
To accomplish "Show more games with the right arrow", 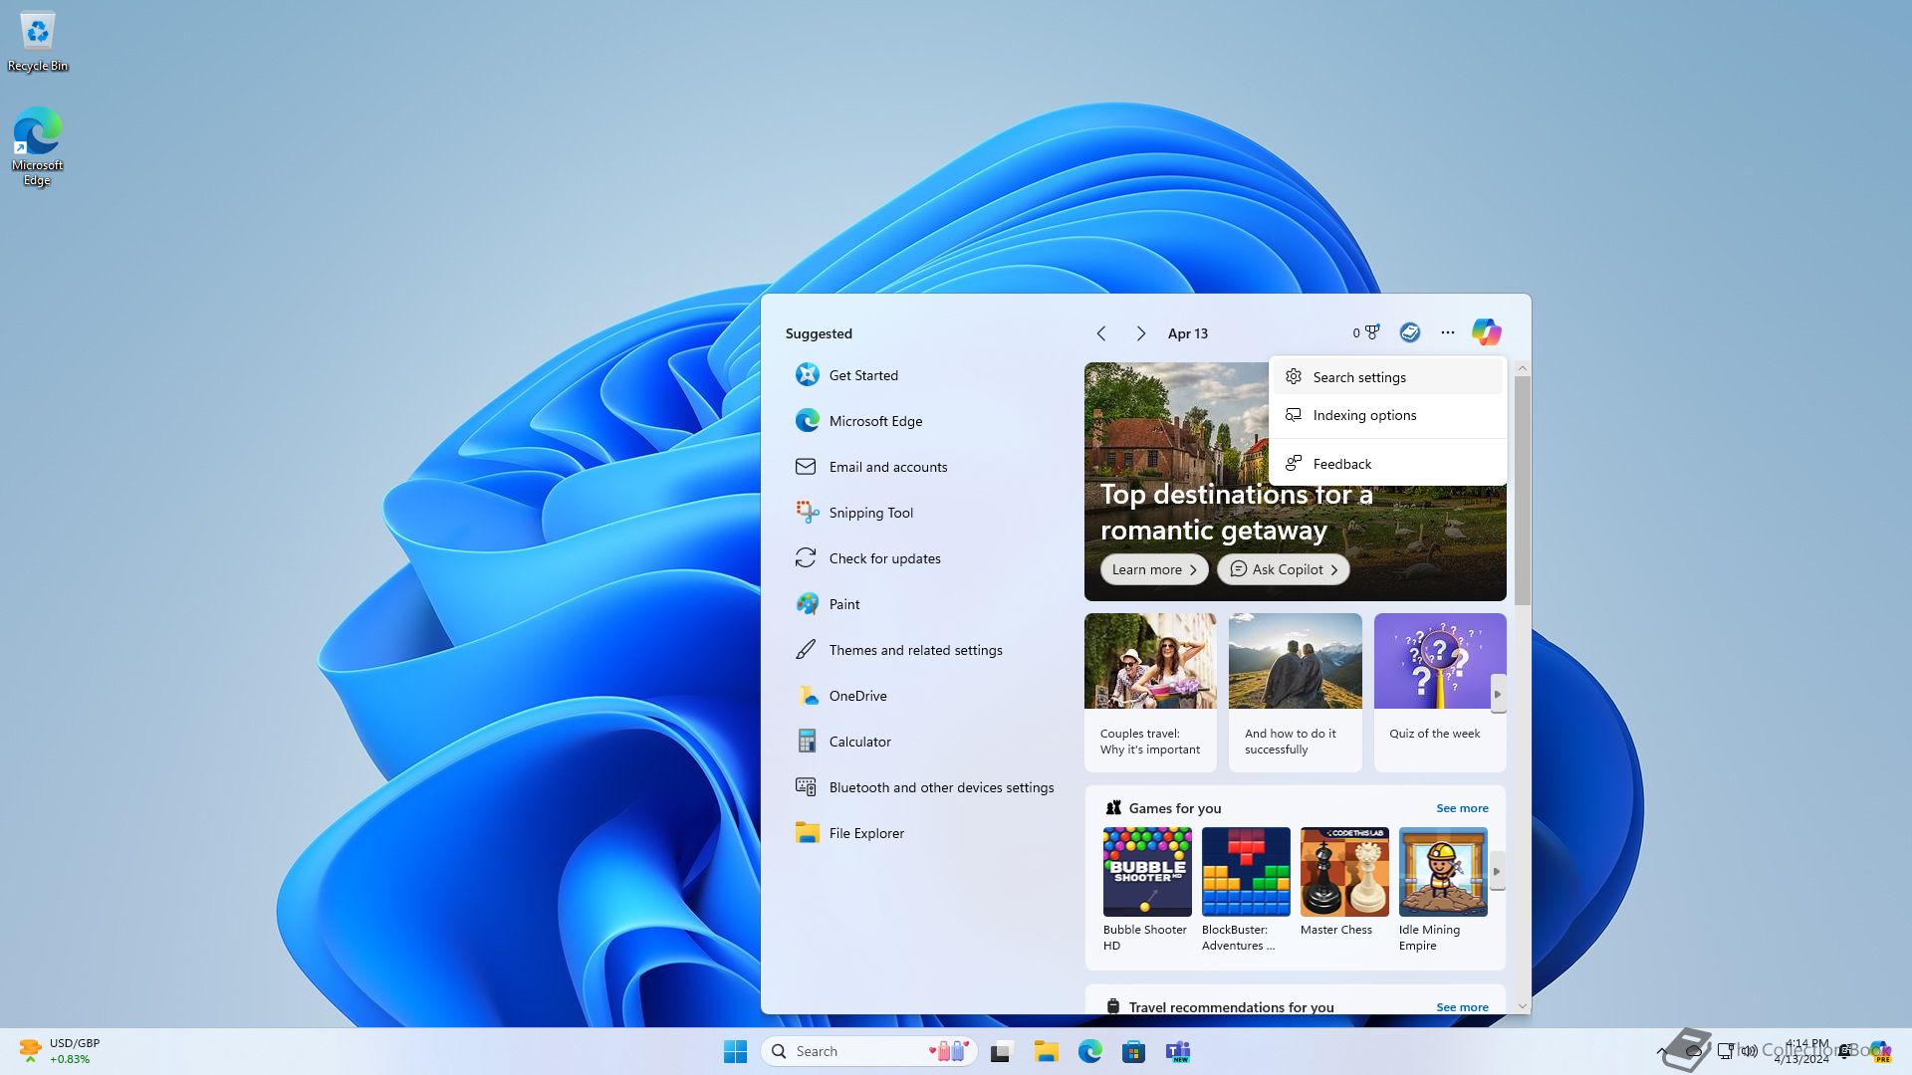I will tap(1497, 871).
